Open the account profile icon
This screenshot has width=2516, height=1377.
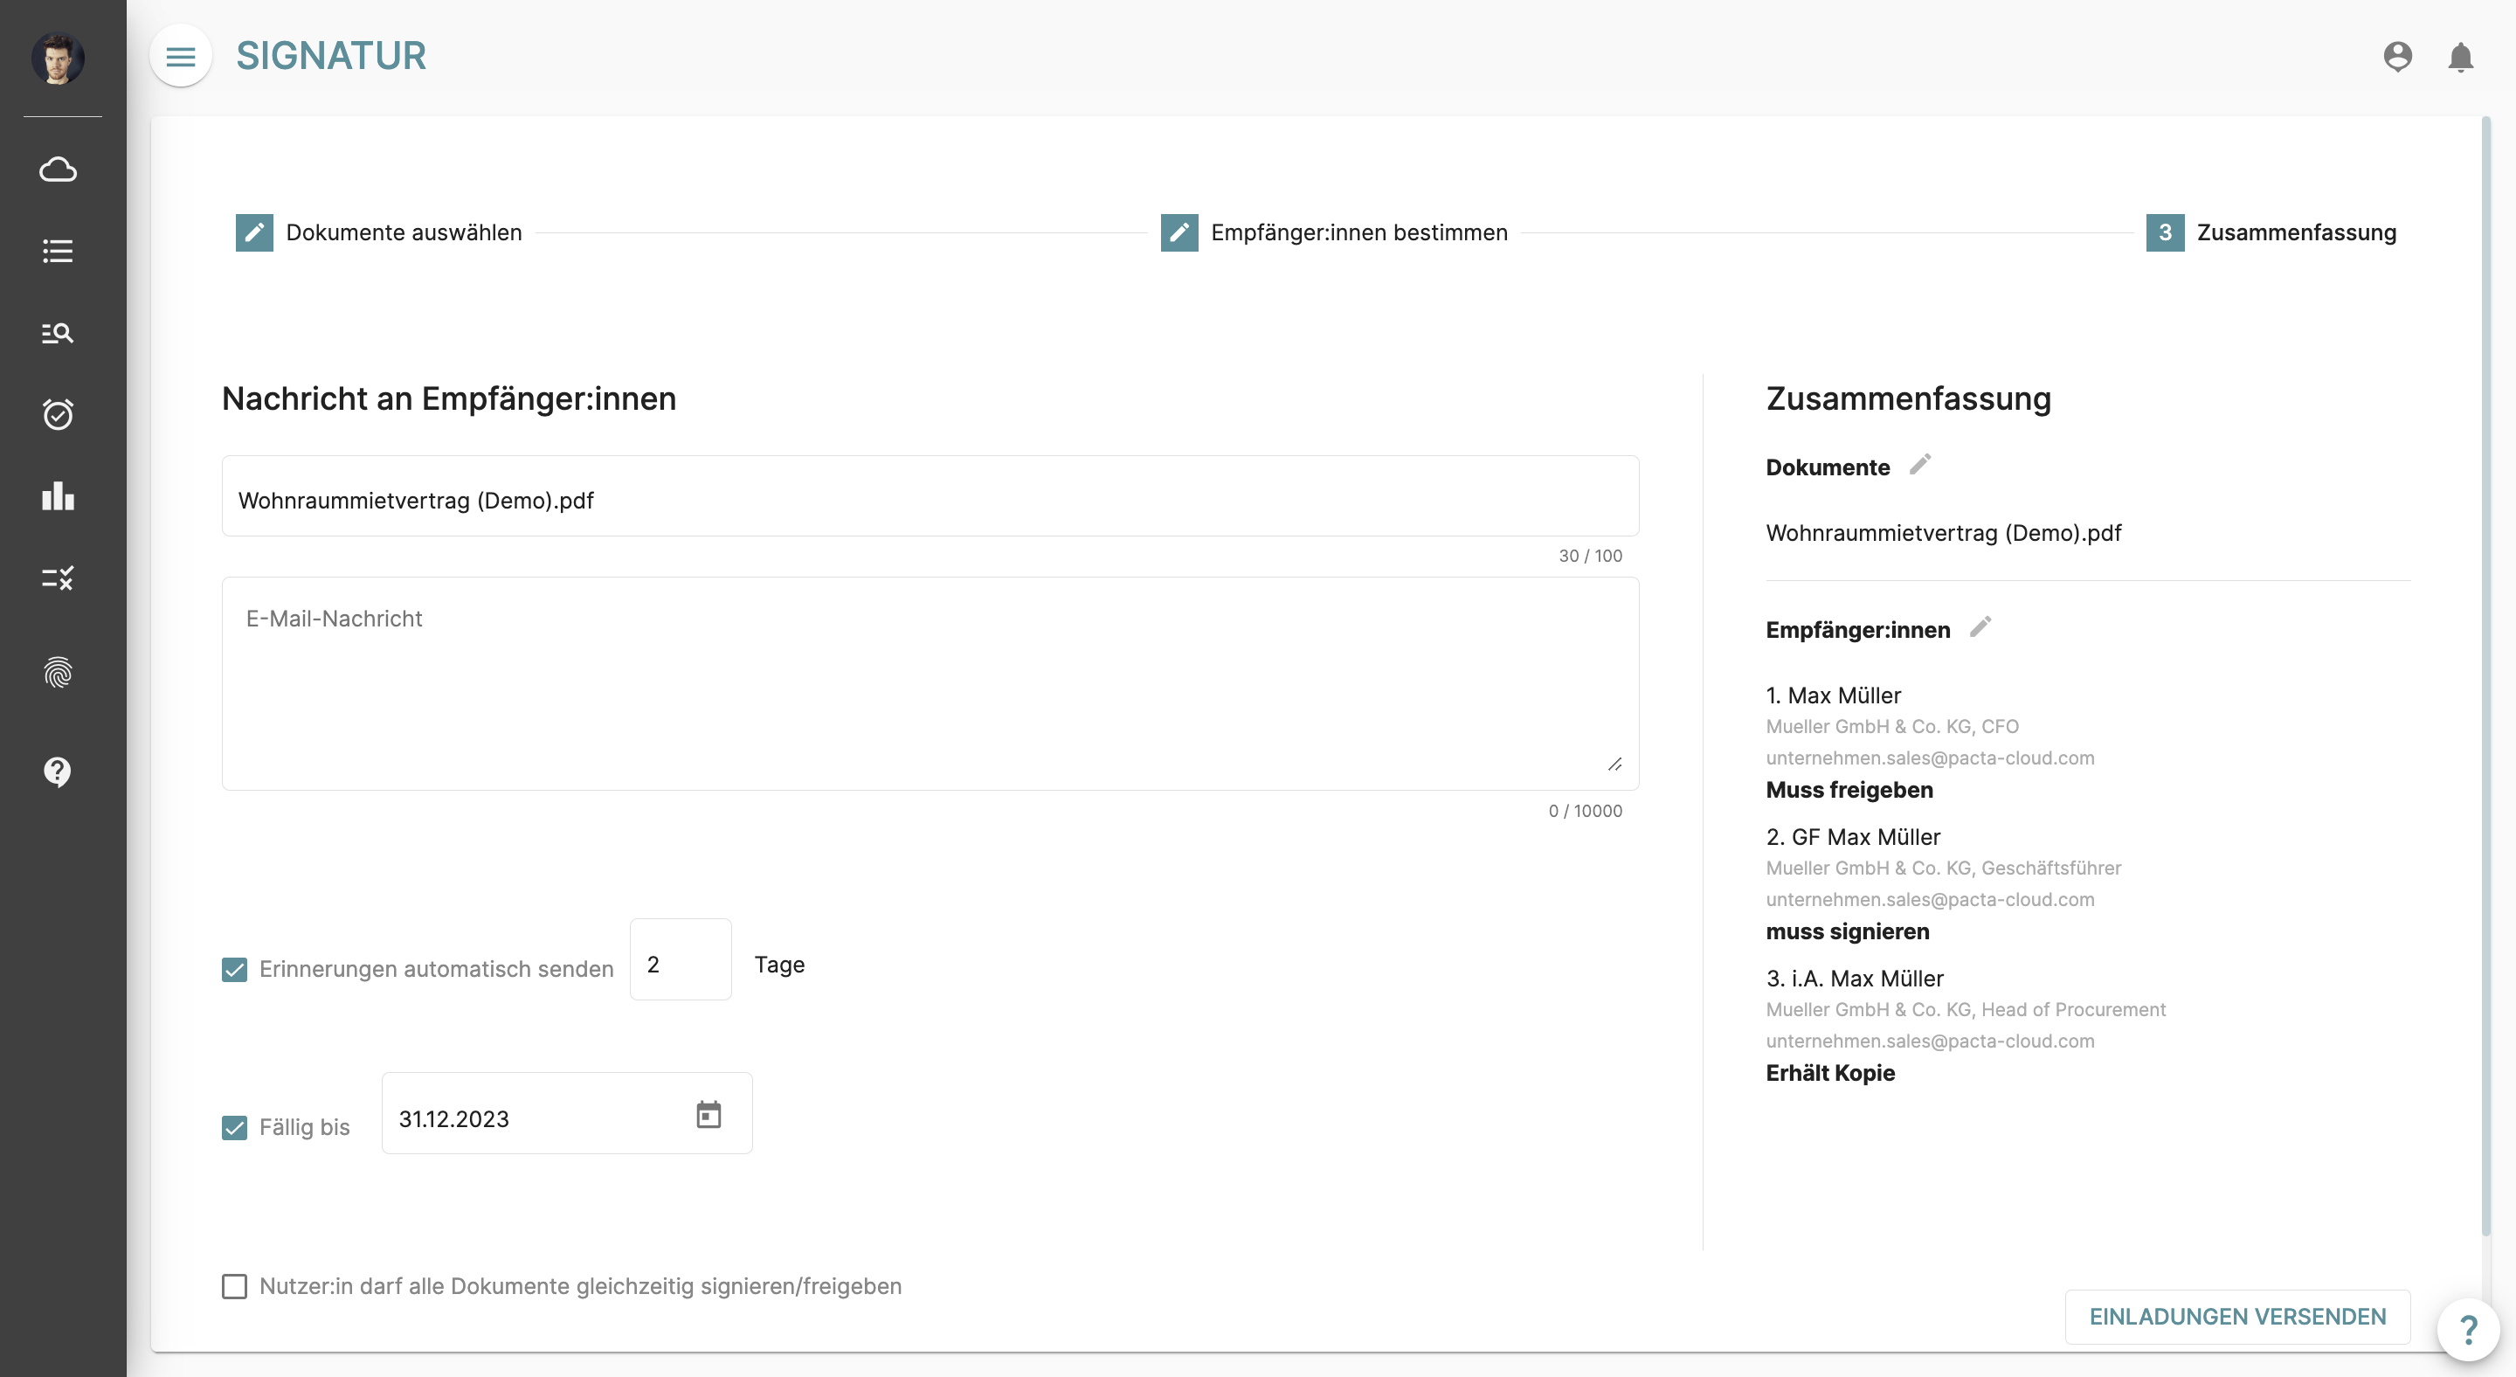pos(2397,57)
